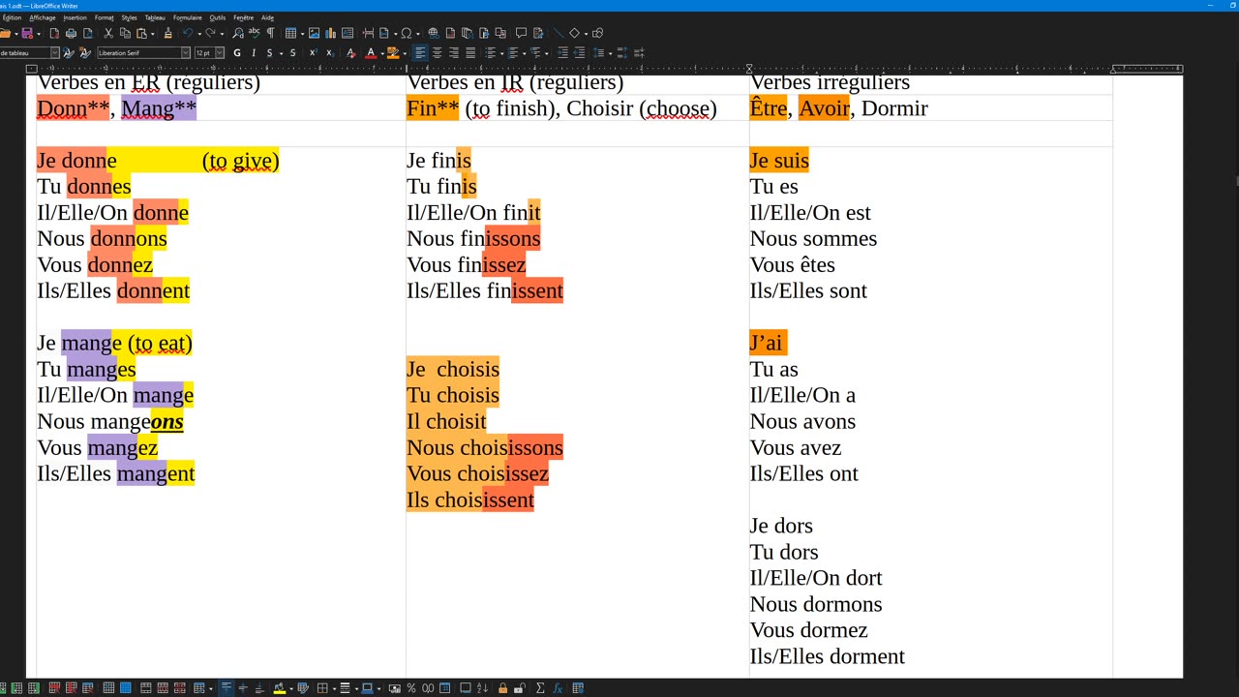The image size is (1239, 697).
Task: Open highlighting color dropdown arrow
Action: pos(404,52)
